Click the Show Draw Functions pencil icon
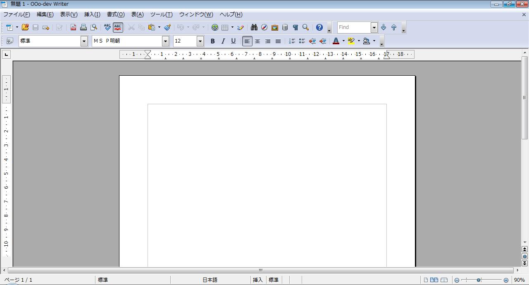 point(241,27)
